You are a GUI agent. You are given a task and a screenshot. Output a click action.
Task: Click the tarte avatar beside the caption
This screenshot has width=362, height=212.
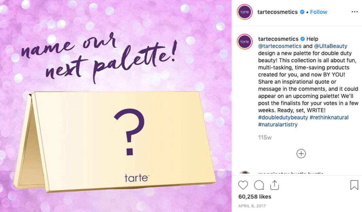pos(244,42)
